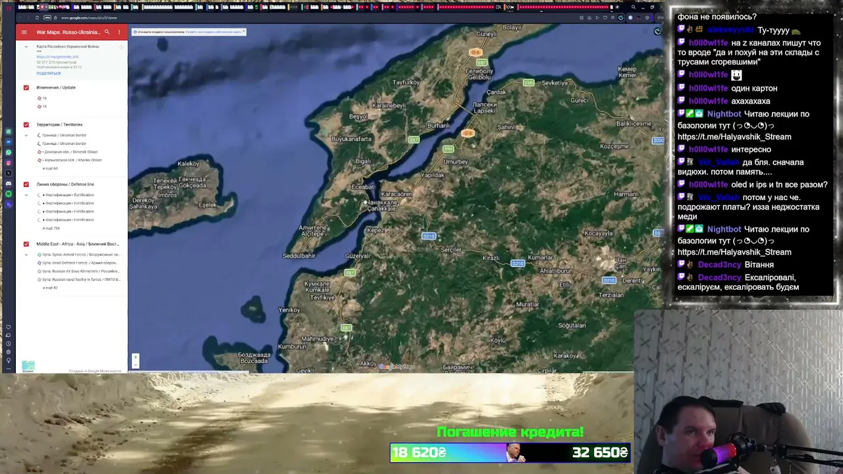Uncheck the Территории / Territories layer
843x474 pixels.
[x=26, y=124]
